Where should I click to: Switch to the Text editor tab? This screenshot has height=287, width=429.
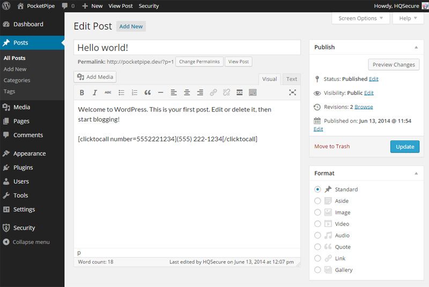291,79
